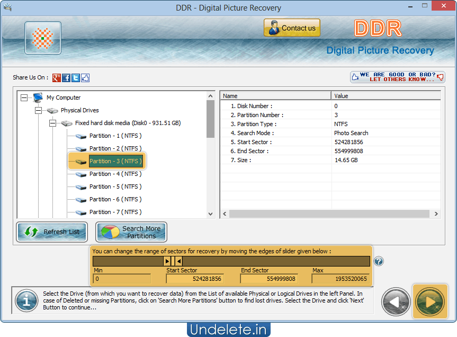Viewport: 457px width, 337px height.
Task: Click Search More Partitions button
Action: (131, 232)
